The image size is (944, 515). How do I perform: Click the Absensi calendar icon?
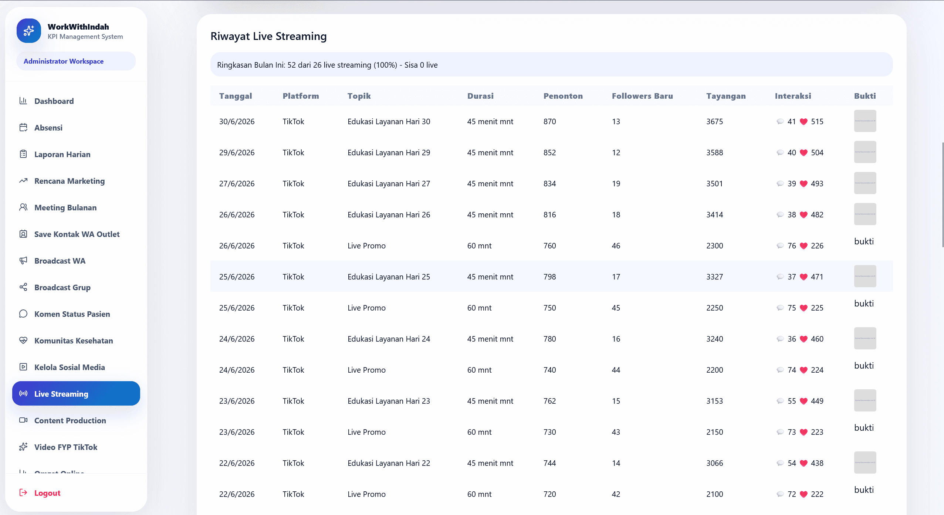click(23, 128)
